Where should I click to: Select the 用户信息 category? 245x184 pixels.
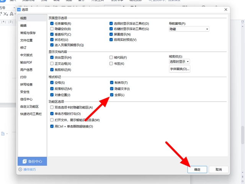(32, 70)
